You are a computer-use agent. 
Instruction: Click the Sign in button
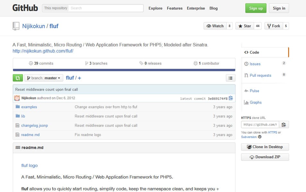coord(279,8)
